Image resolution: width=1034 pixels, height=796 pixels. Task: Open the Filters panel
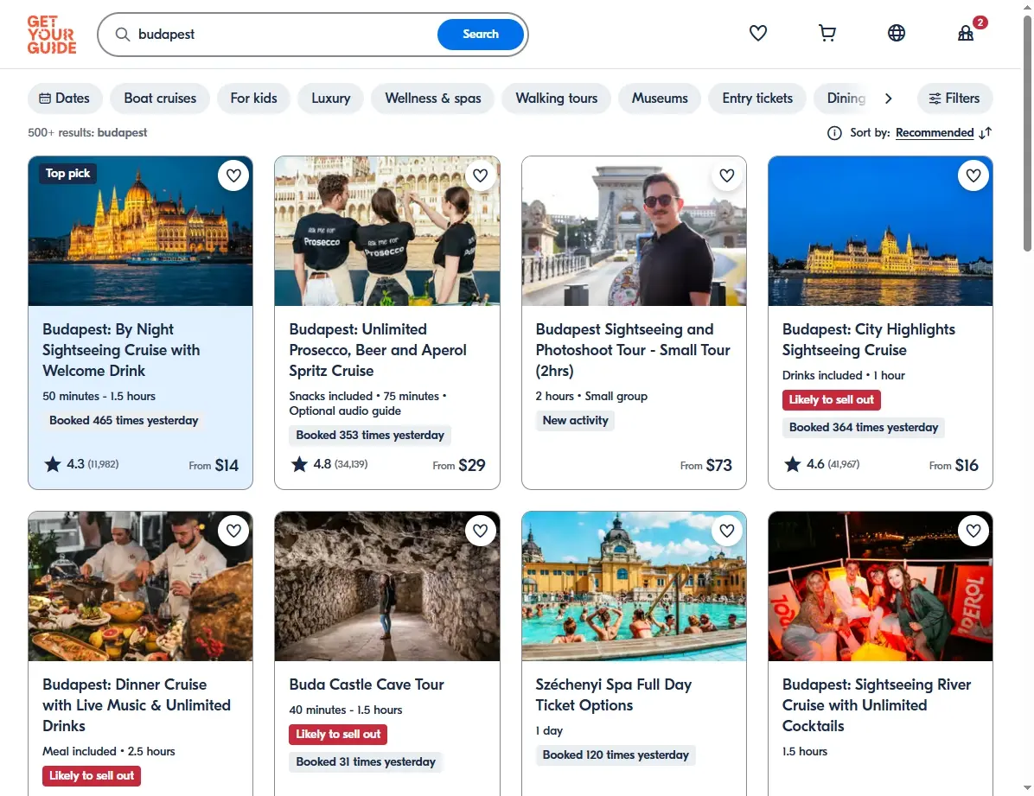tap(954, 99)
